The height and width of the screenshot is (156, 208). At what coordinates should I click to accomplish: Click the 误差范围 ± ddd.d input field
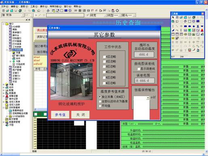tap(145, 80)
